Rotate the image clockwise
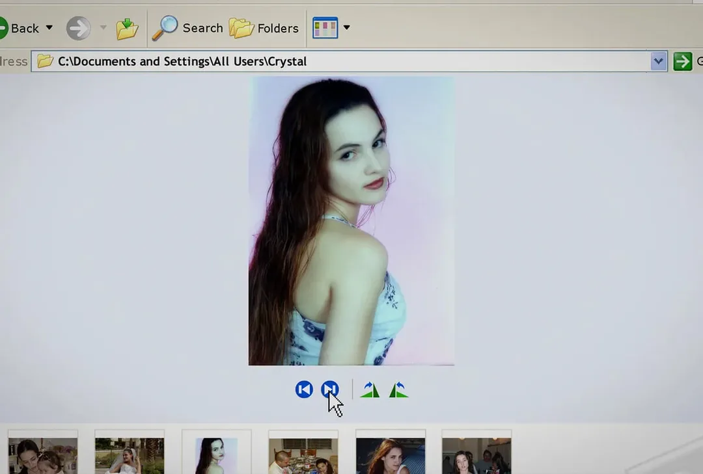This screenshot has width=703, height=474. 370,389
